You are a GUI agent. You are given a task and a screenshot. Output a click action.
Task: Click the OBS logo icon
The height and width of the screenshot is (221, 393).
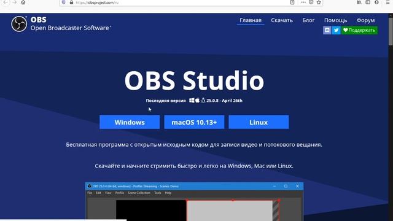click(19, 24)
